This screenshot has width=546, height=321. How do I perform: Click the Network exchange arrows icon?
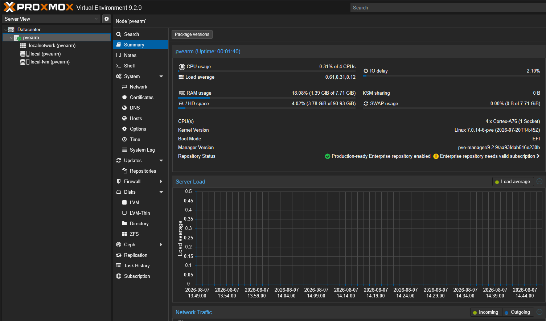point(124,87)
